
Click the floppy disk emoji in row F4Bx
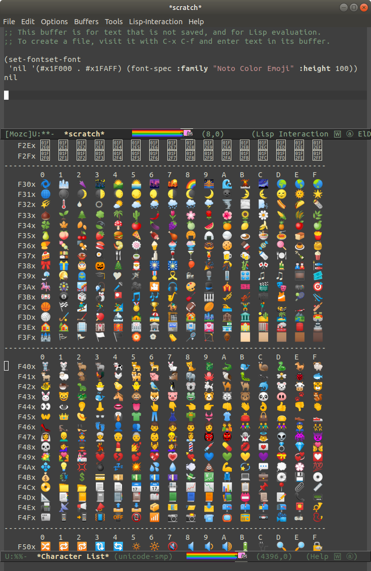(x=299, y=477)
